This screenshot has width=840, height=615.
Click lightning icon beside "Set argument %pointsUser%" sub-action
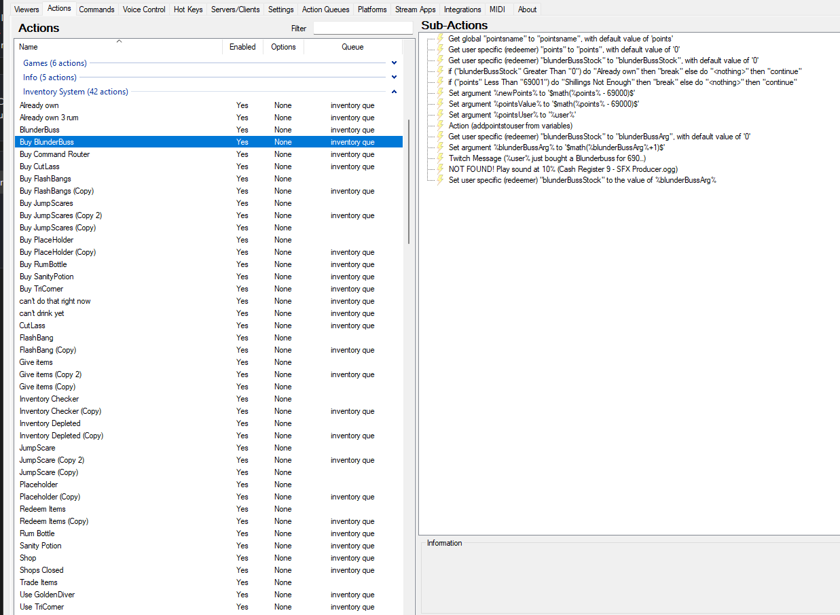(439, 115)
